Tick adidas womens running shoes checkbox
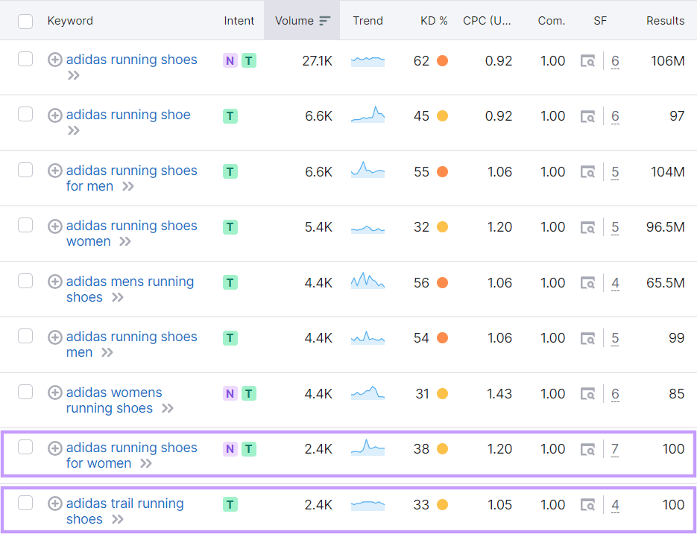The image size is (697, 537). [x=25, y=392]
